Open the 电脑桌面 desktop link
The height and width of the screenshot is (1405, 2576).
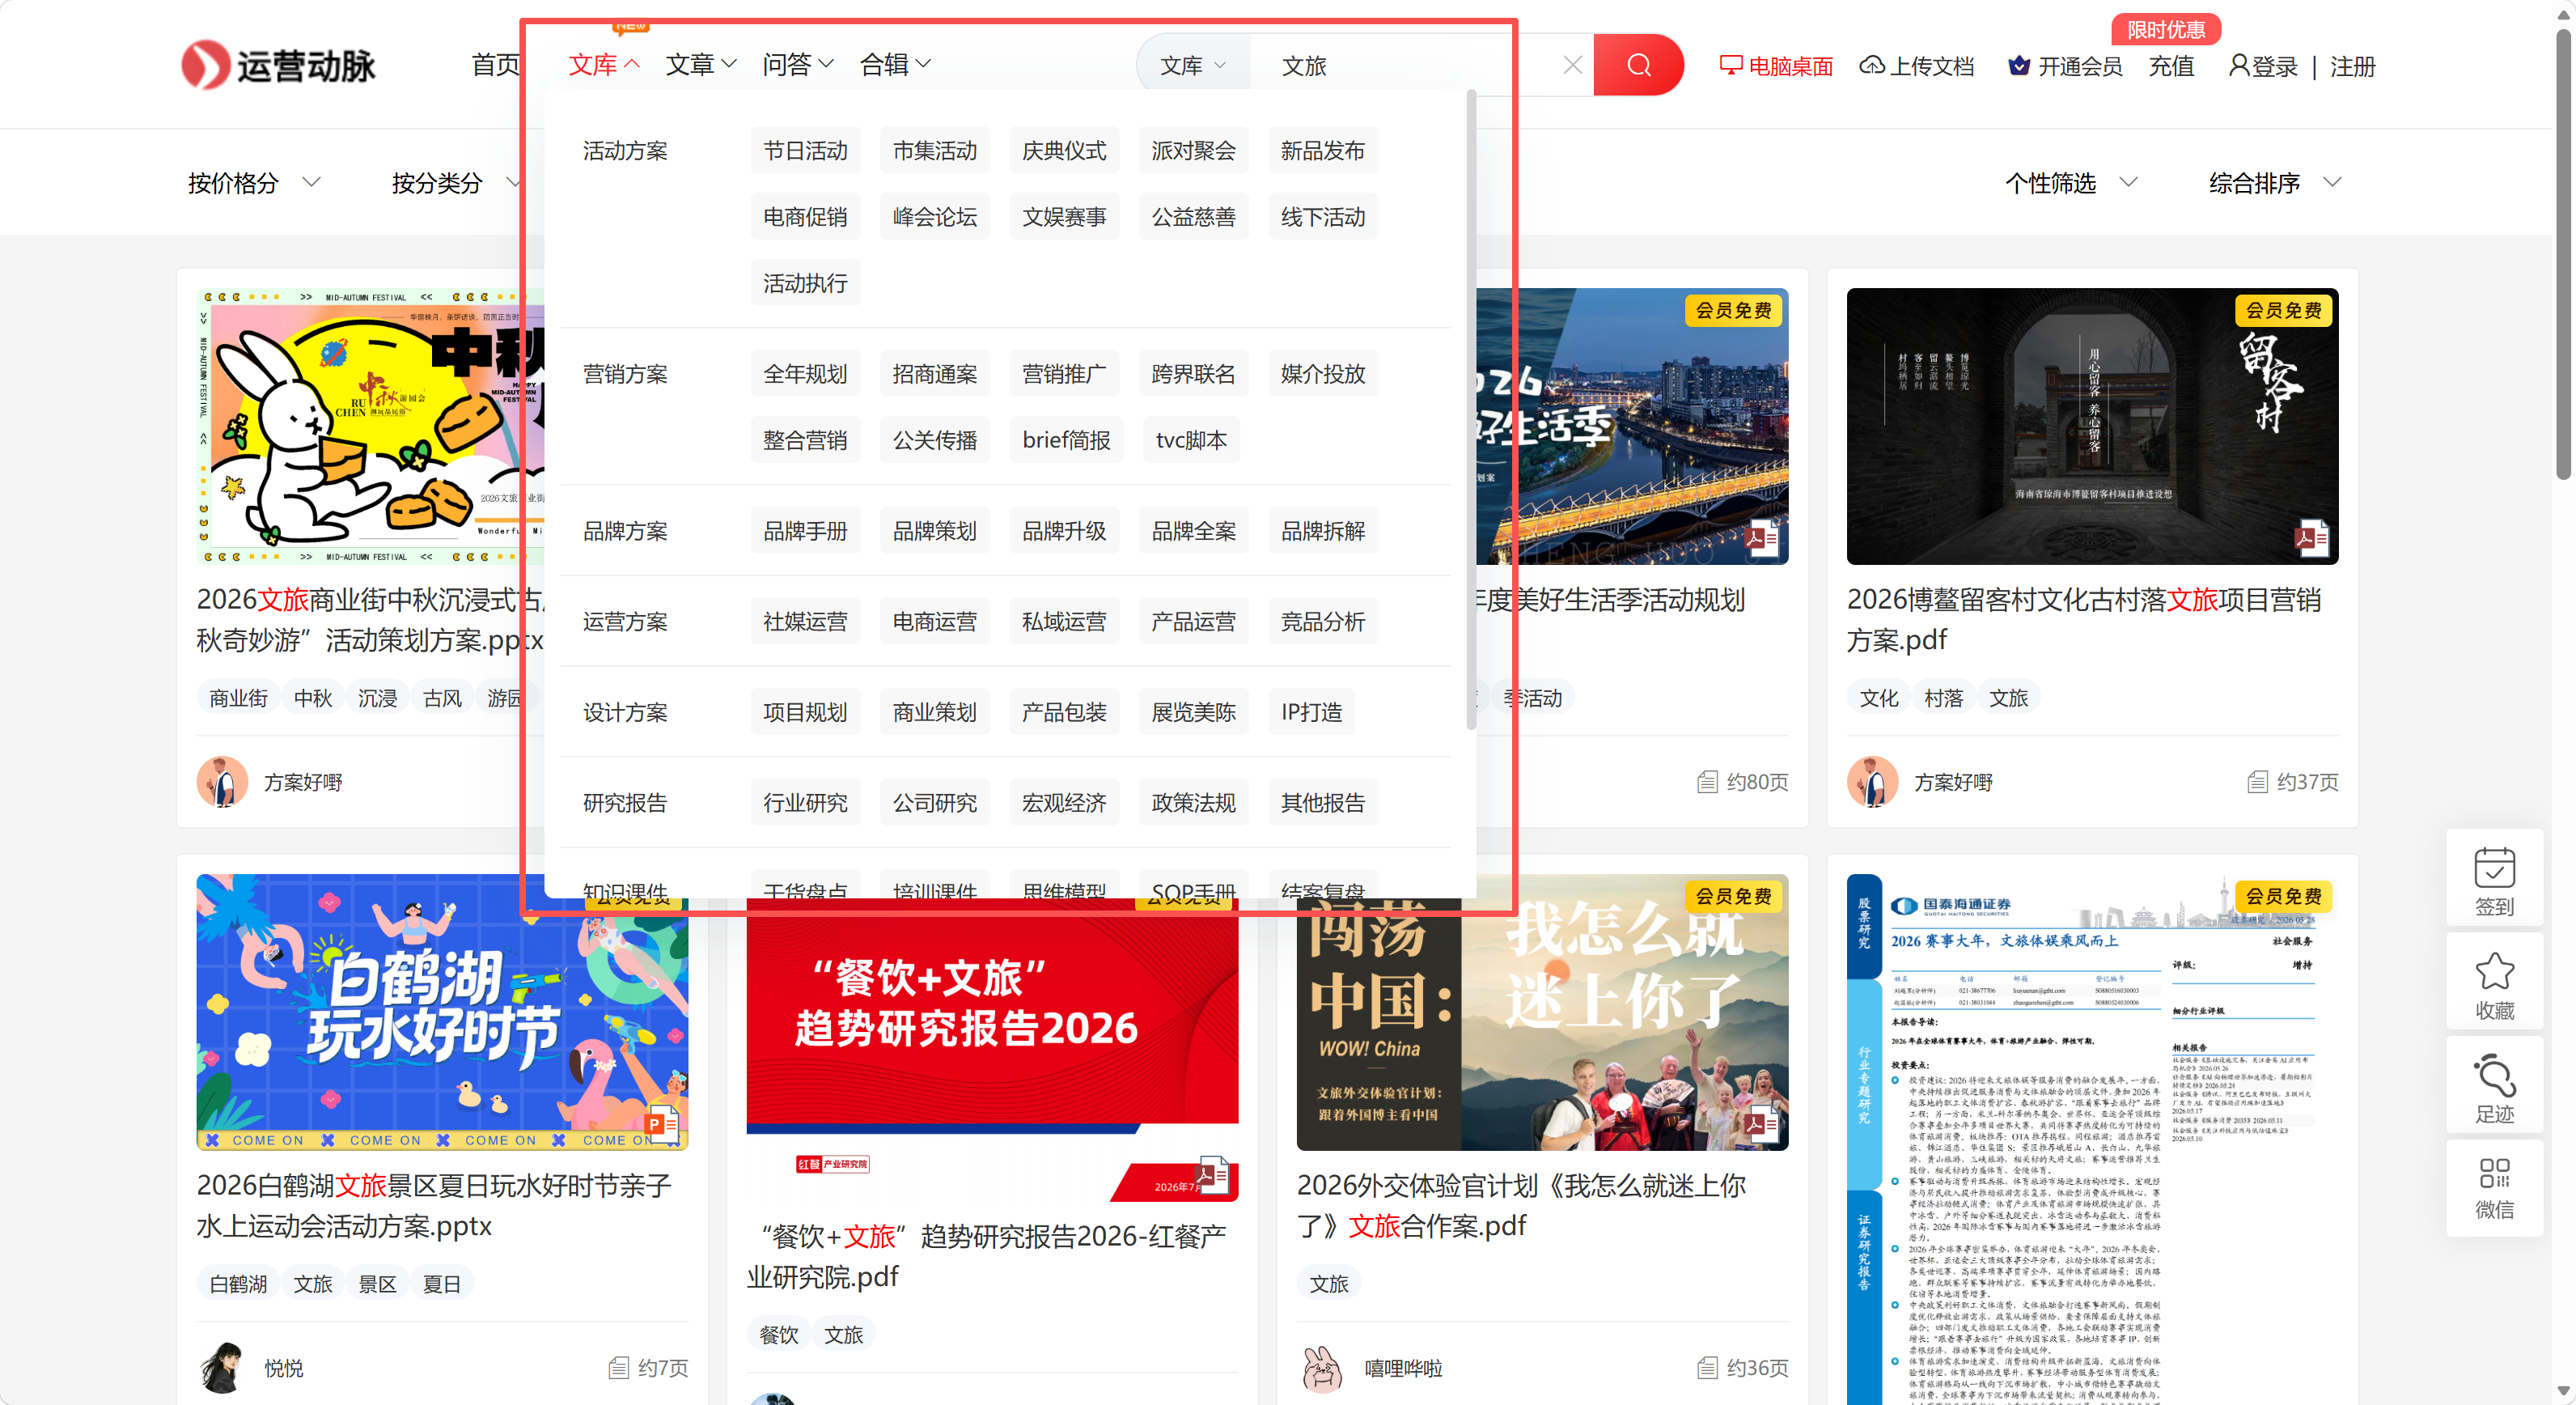click(x=1776, y=66)
